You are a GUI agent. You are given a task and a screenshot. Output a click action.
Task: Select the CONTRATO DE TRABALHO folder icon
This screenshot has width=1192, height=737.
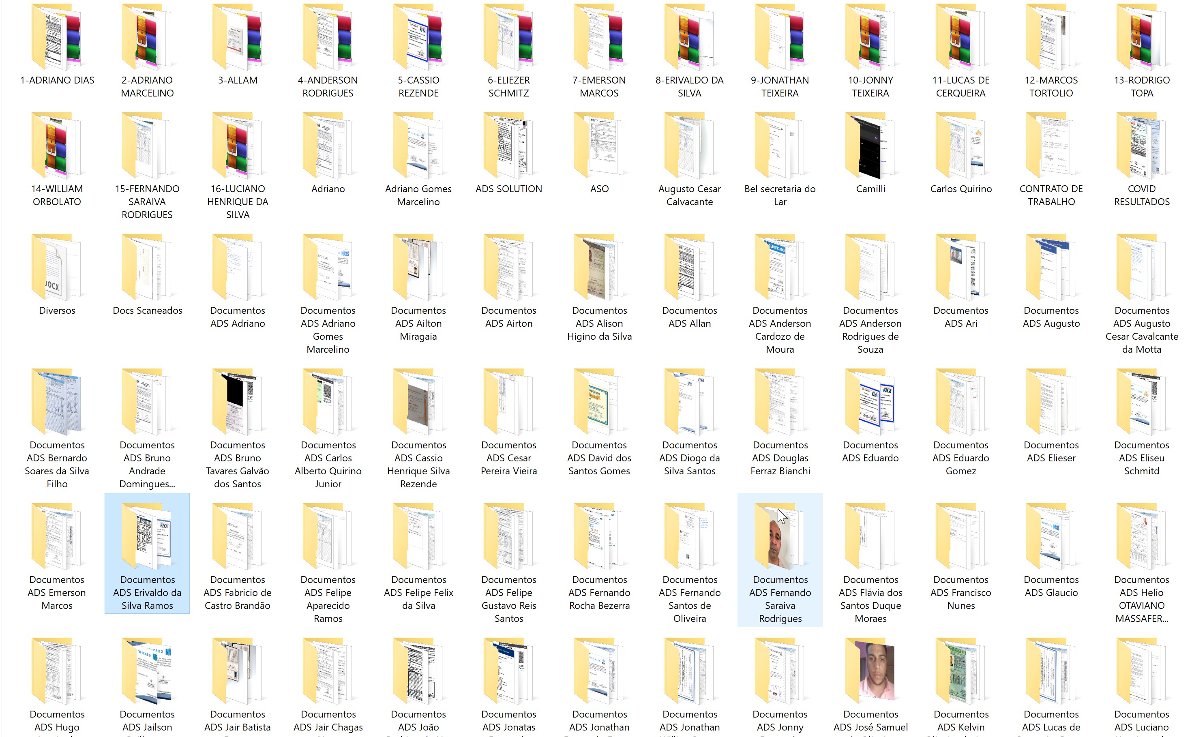pos(1052,145)
